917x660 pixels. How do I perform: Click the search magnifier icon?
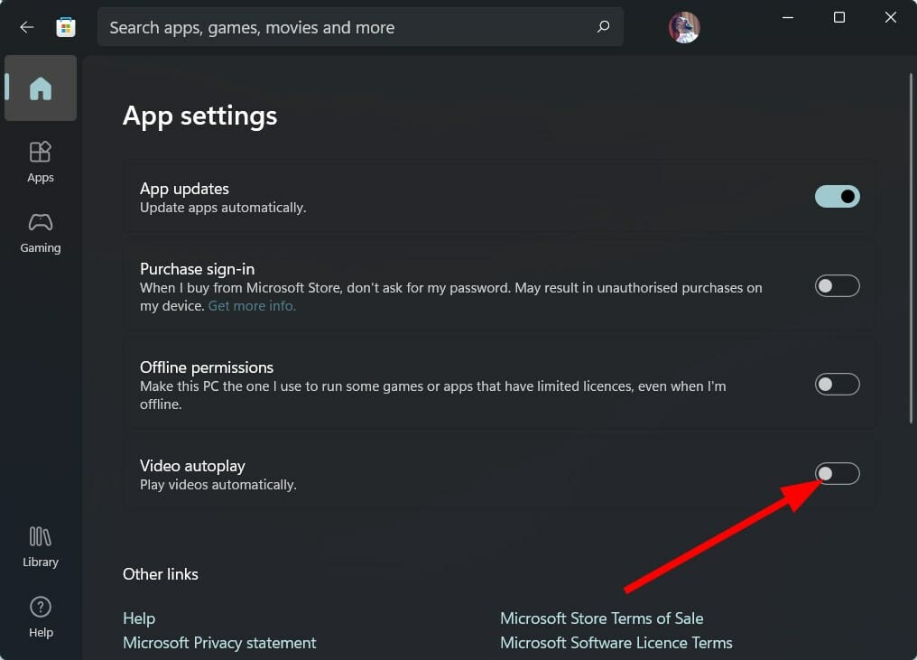pos(603,28)
